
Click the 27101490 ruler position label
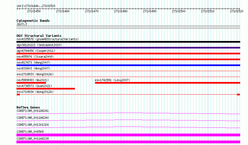(150, 11)
